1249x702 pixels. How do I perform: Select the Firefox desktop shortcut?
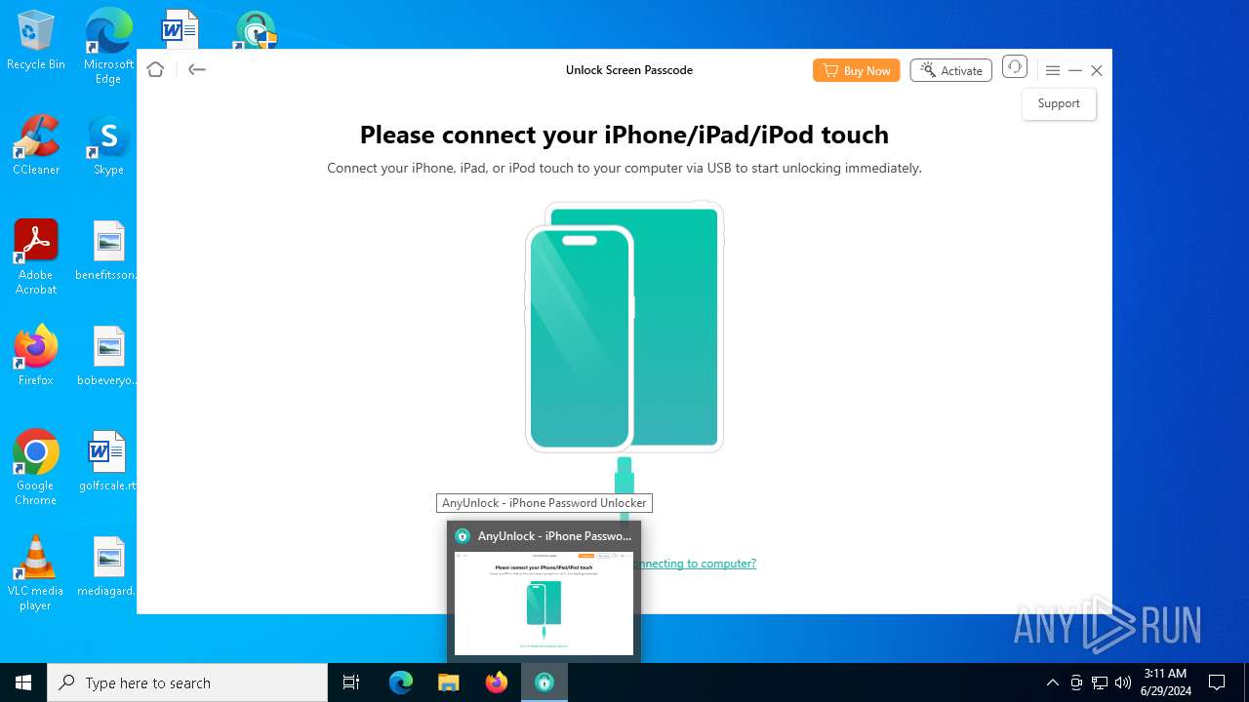click(36, 356)
